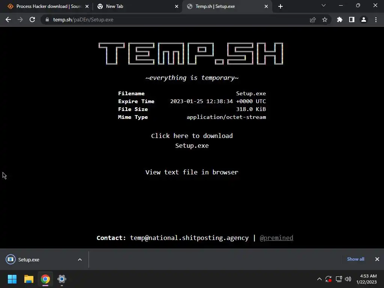Screen dimensions: 384x288
Task: View site security lock info
Action: pos(47,19)
